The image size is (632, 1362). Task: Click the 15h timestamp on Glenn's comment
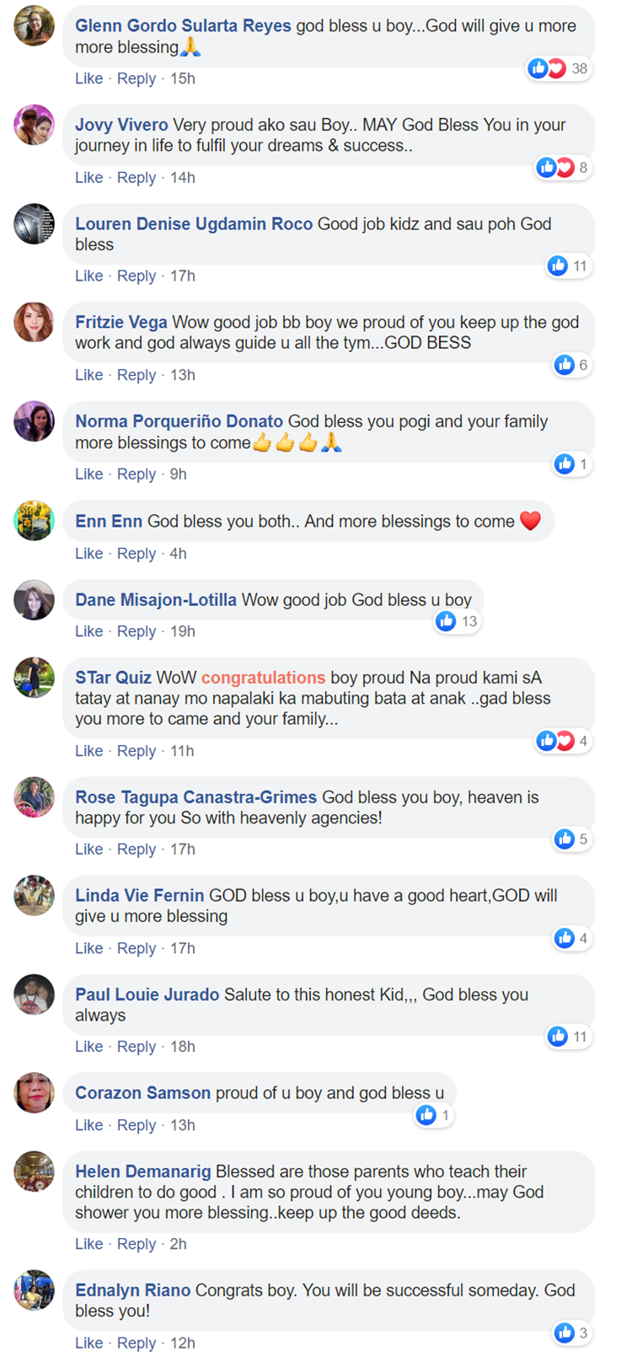(x=183, y=78)
